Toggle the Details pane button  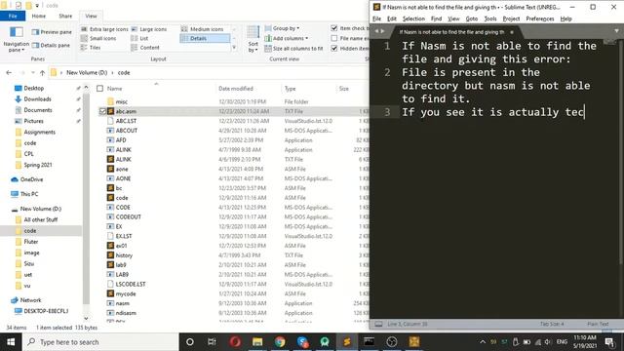(51, 46)
